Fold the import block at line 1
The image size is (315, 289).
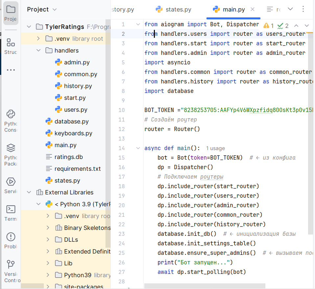click(138, 25)
